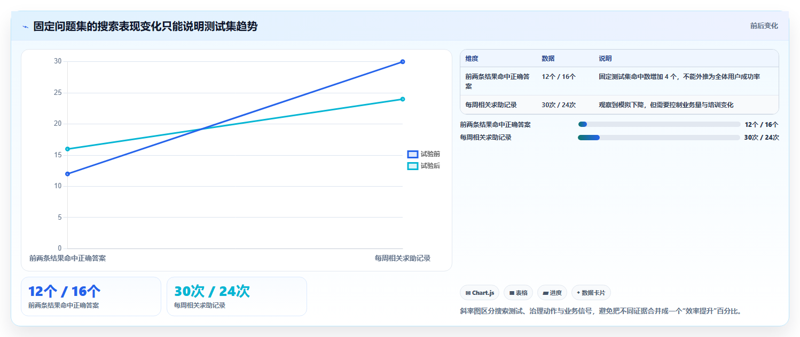Screen dimensions: 800x337
Task: Click the 试验后 legend label
Action: pyautogui.click(x=430, y=166)
